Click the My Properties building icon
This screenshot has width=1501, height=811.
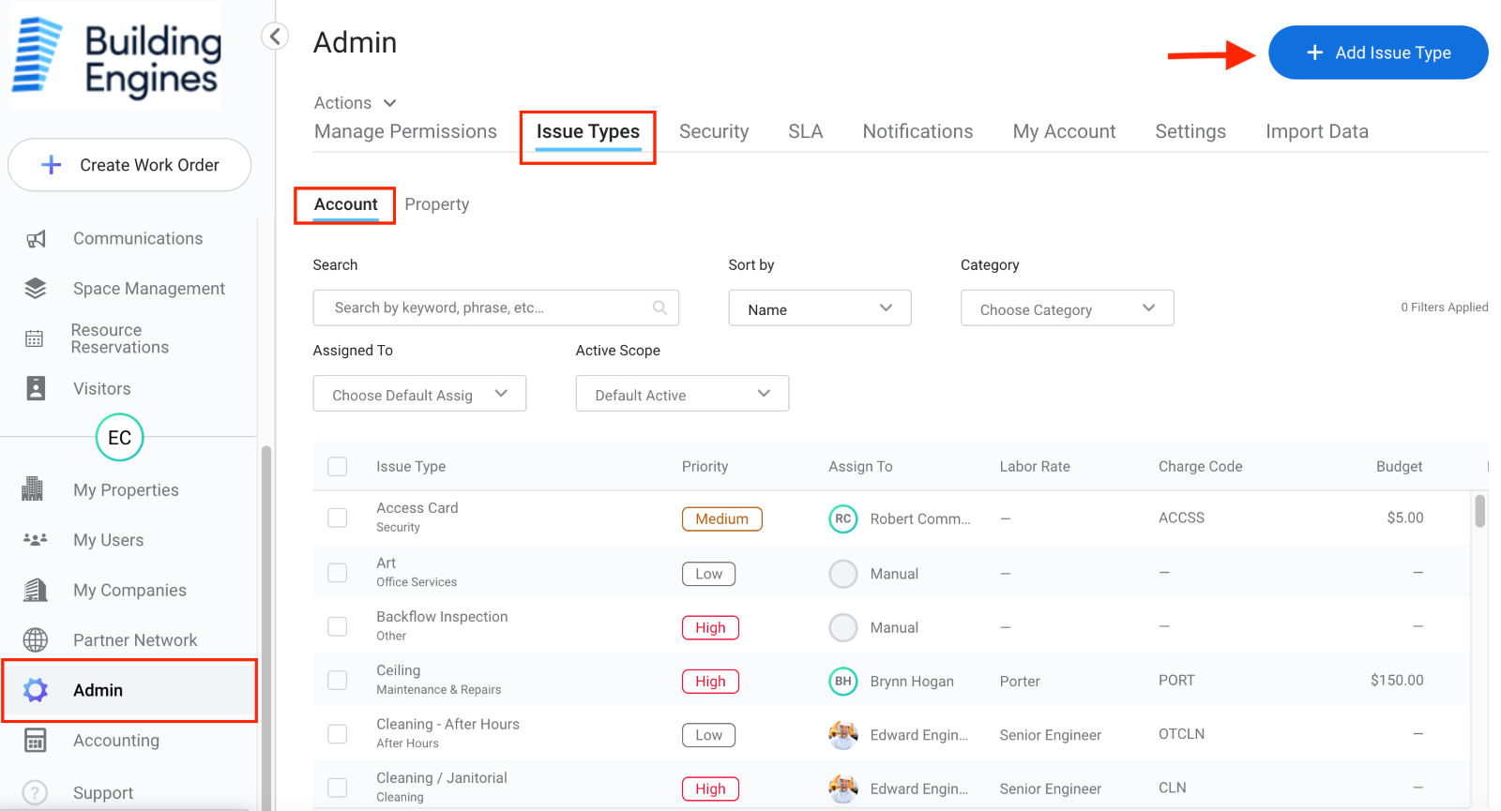point(34,489)
